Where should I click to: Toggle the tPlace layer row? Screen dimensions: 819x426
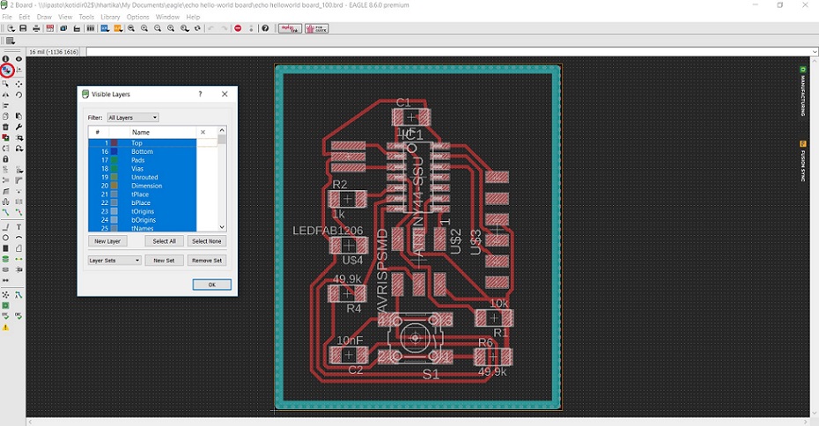[142, 195]
